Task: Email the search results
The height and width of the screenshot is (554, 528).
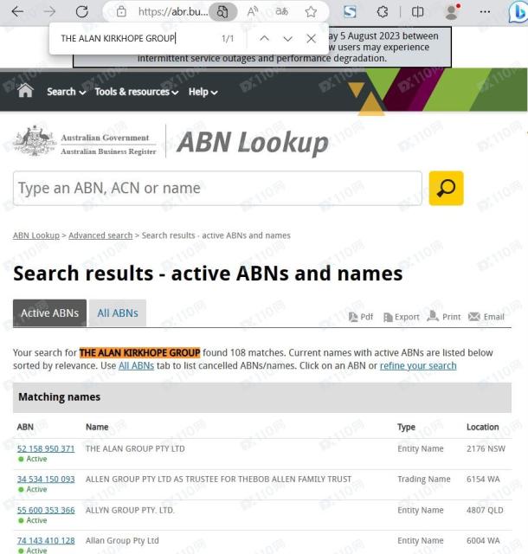Action: pos(486,317)
